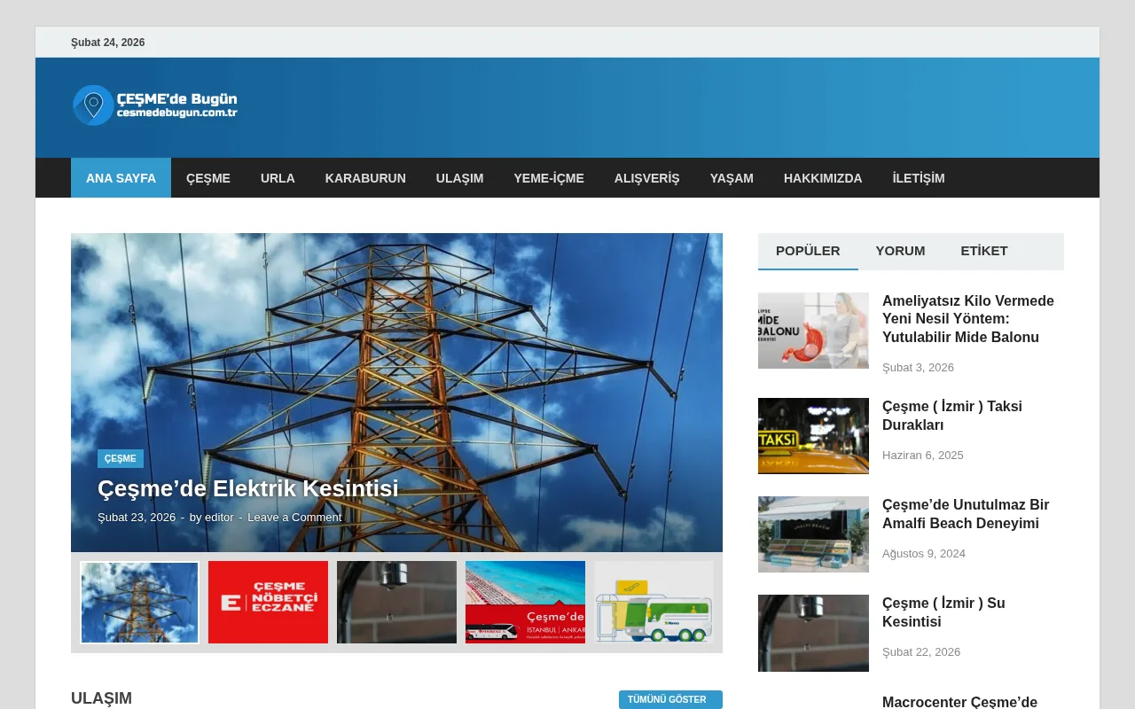Select the green bus illustration slider thumbnail
1135x709 pixels.
tap(654, 602)
